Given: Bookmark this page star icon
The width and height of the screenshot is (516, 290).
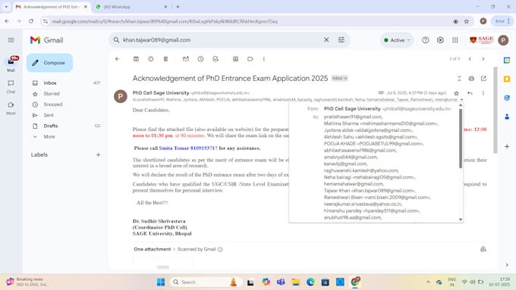Looking at the screenshot, I should pos(467,21).
